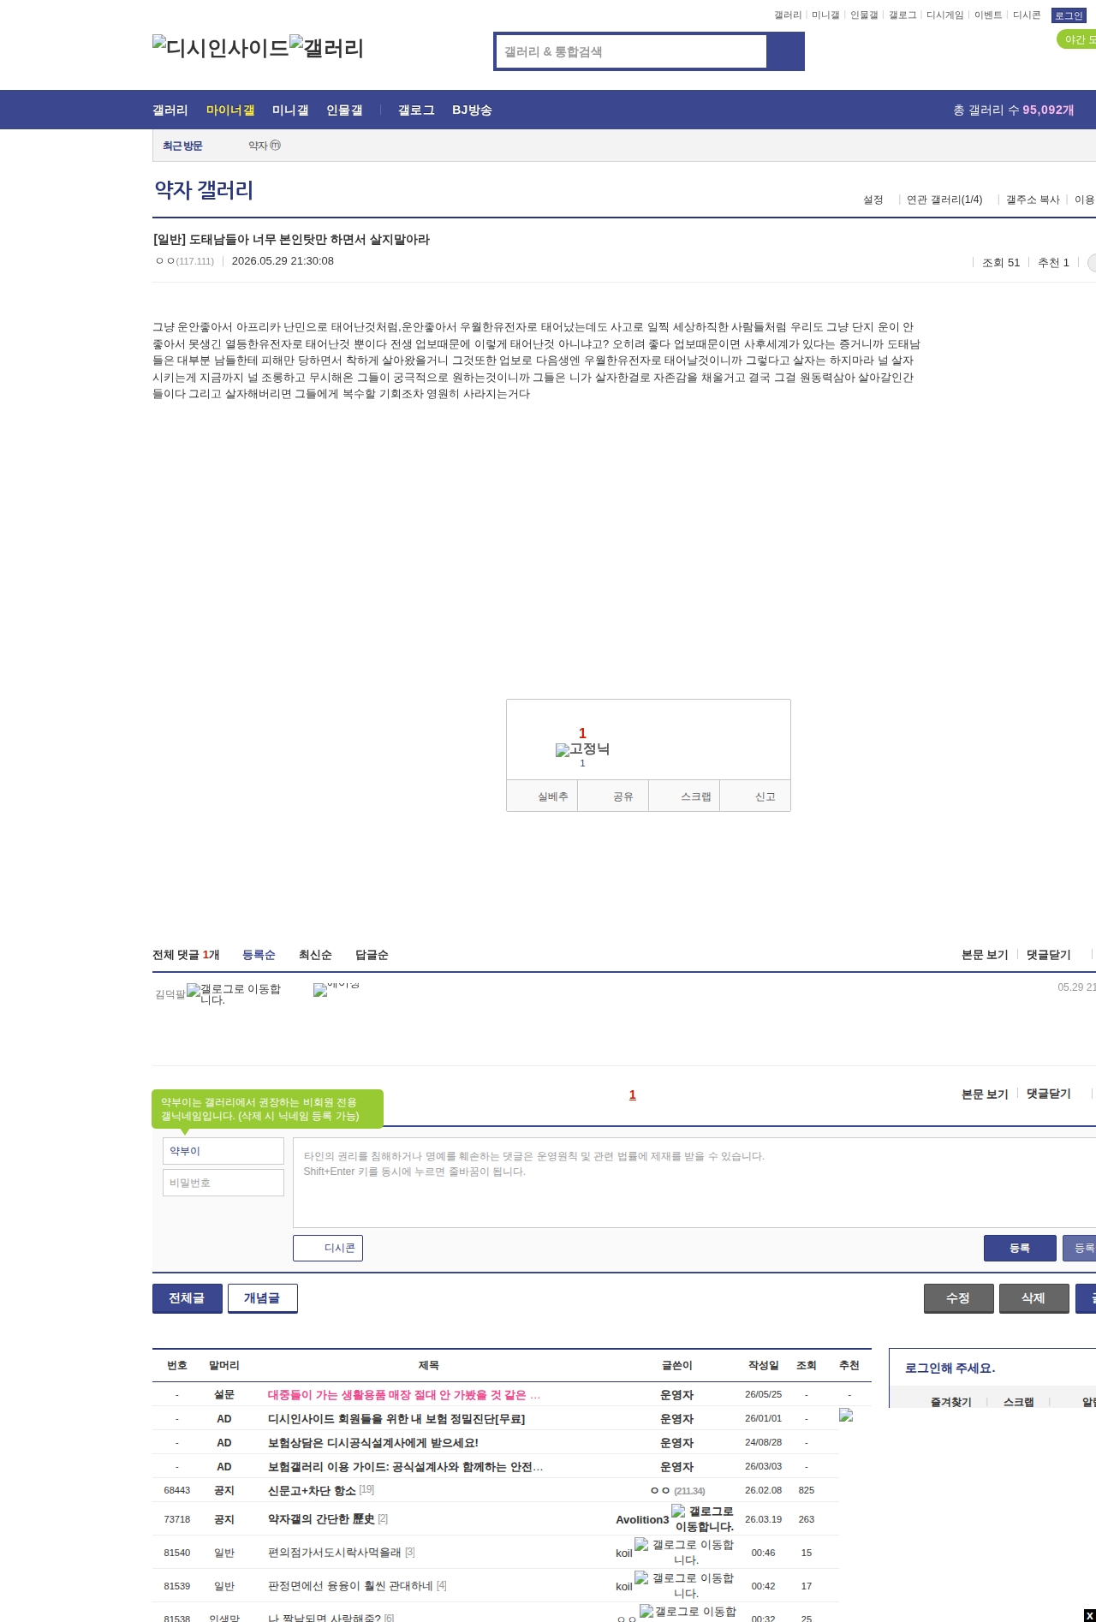This screenshot has height=1622, width=1096.
Task: Open 스크랩 tab in login box
Action: tap(1018, 1402)
